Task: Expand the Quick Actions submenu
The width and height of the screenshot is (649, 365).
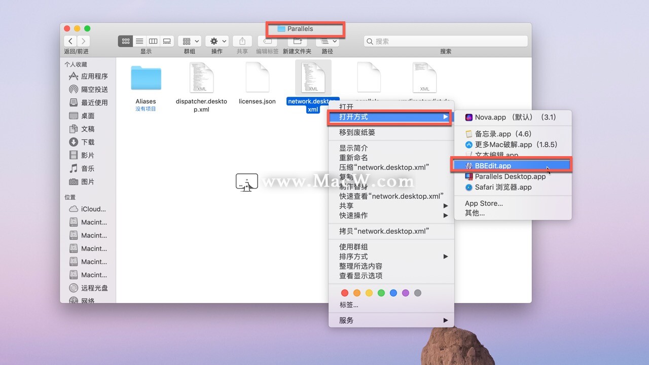Action: point(391,215)
